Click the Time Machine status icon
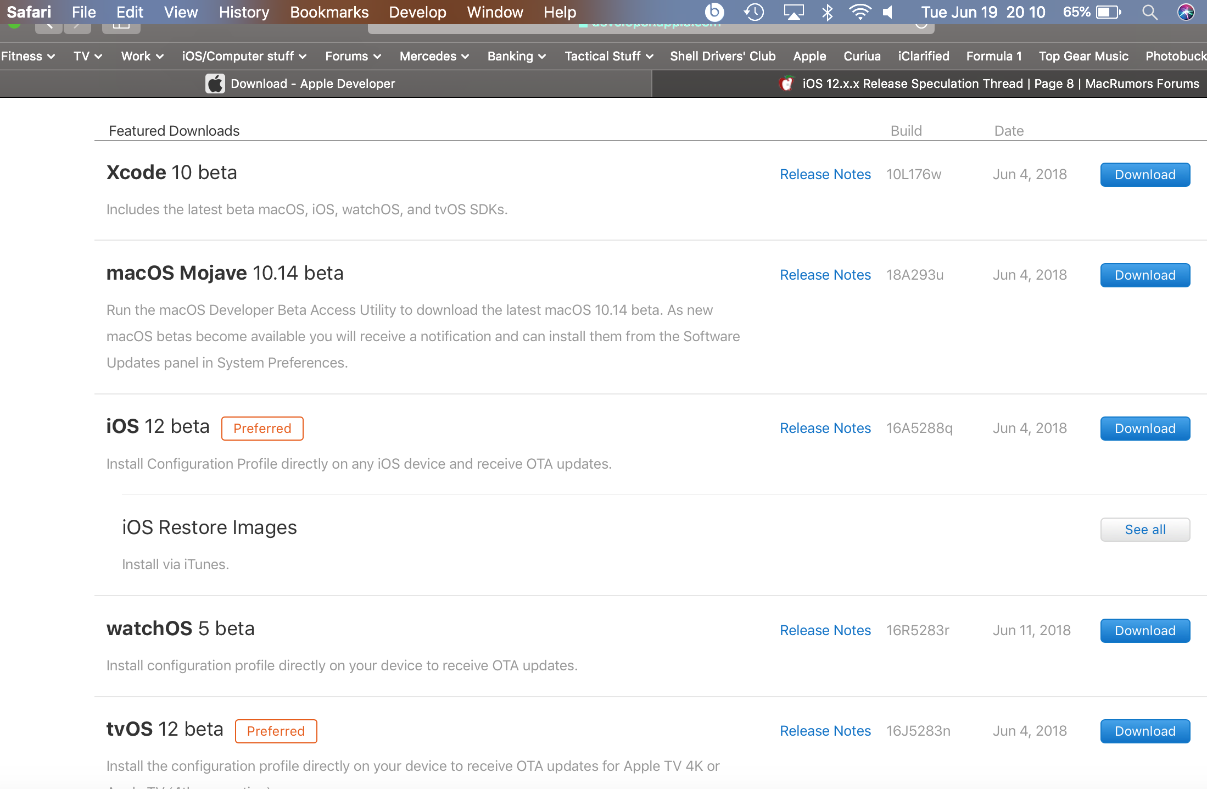Screen dimensions: 1207x789 [754, 12]
